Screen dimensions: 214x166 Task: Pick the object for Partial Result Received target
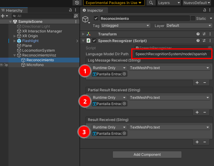click(125, 104)
